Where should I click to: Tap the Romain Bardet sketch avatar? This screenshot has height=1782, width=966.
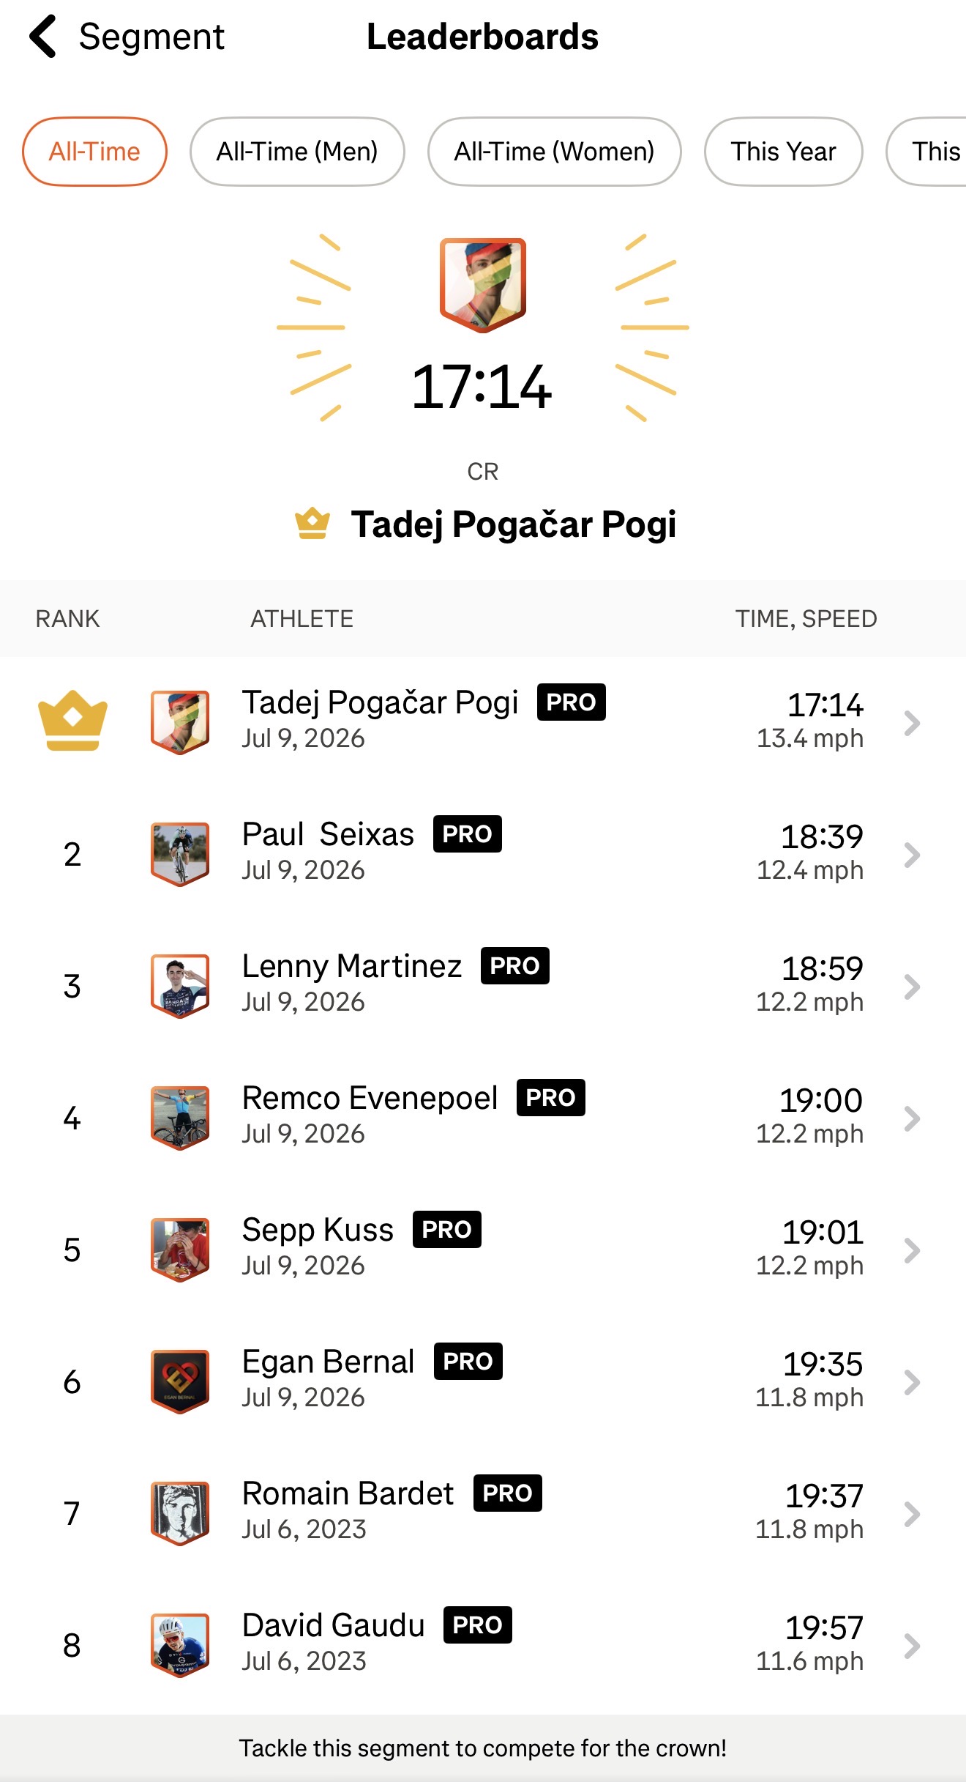180,1513
